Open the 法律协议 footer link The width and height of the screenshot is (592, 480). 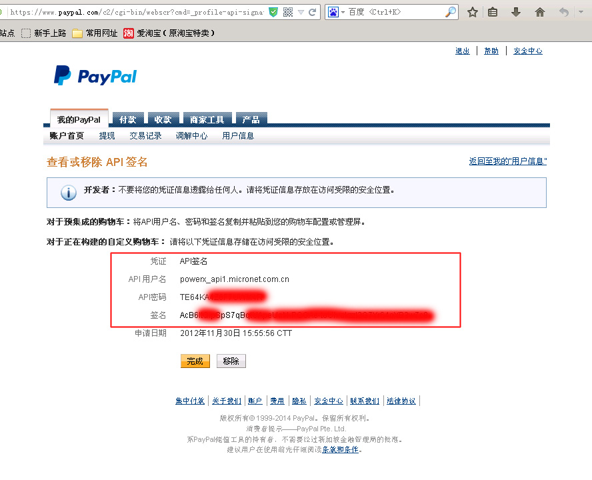click(401, 401)
